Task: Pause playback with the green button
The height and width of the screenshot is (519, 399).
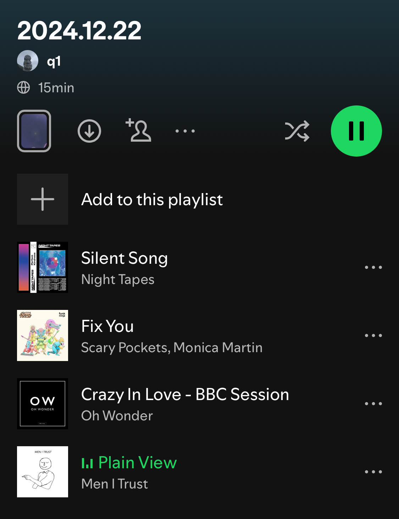Action: 356,131
